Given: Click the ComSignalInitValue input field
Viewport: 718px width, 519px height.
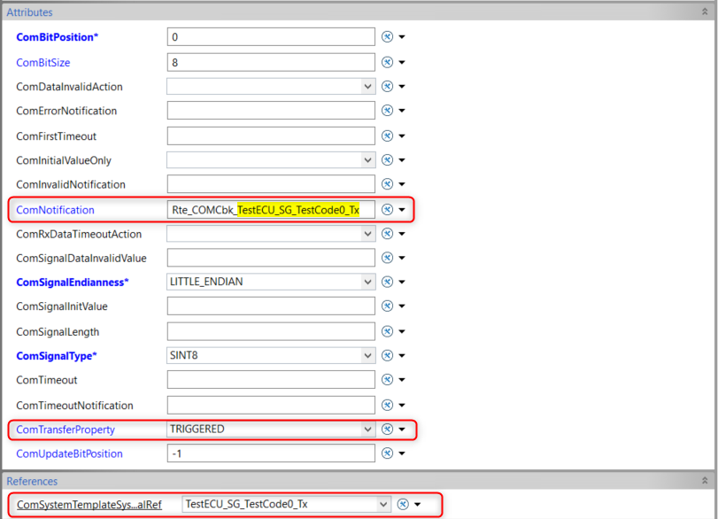Looking at the screenshot, I should click(x=271, y=306).
